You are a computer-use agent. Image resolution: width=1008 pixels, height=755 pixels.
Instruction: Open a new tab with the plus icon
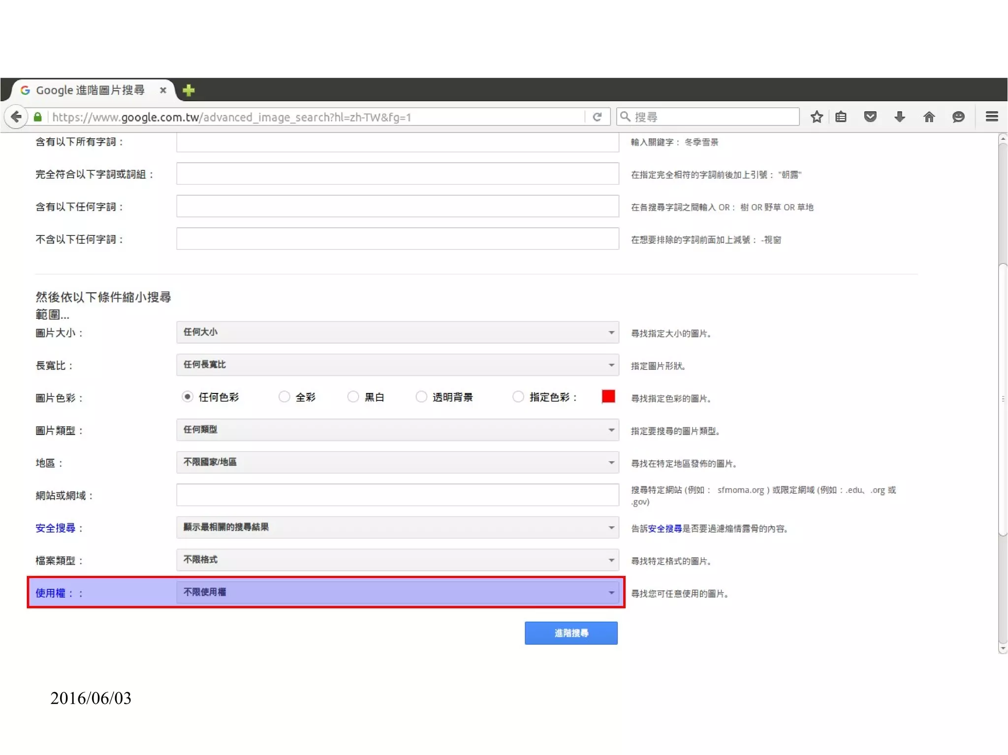189,91
